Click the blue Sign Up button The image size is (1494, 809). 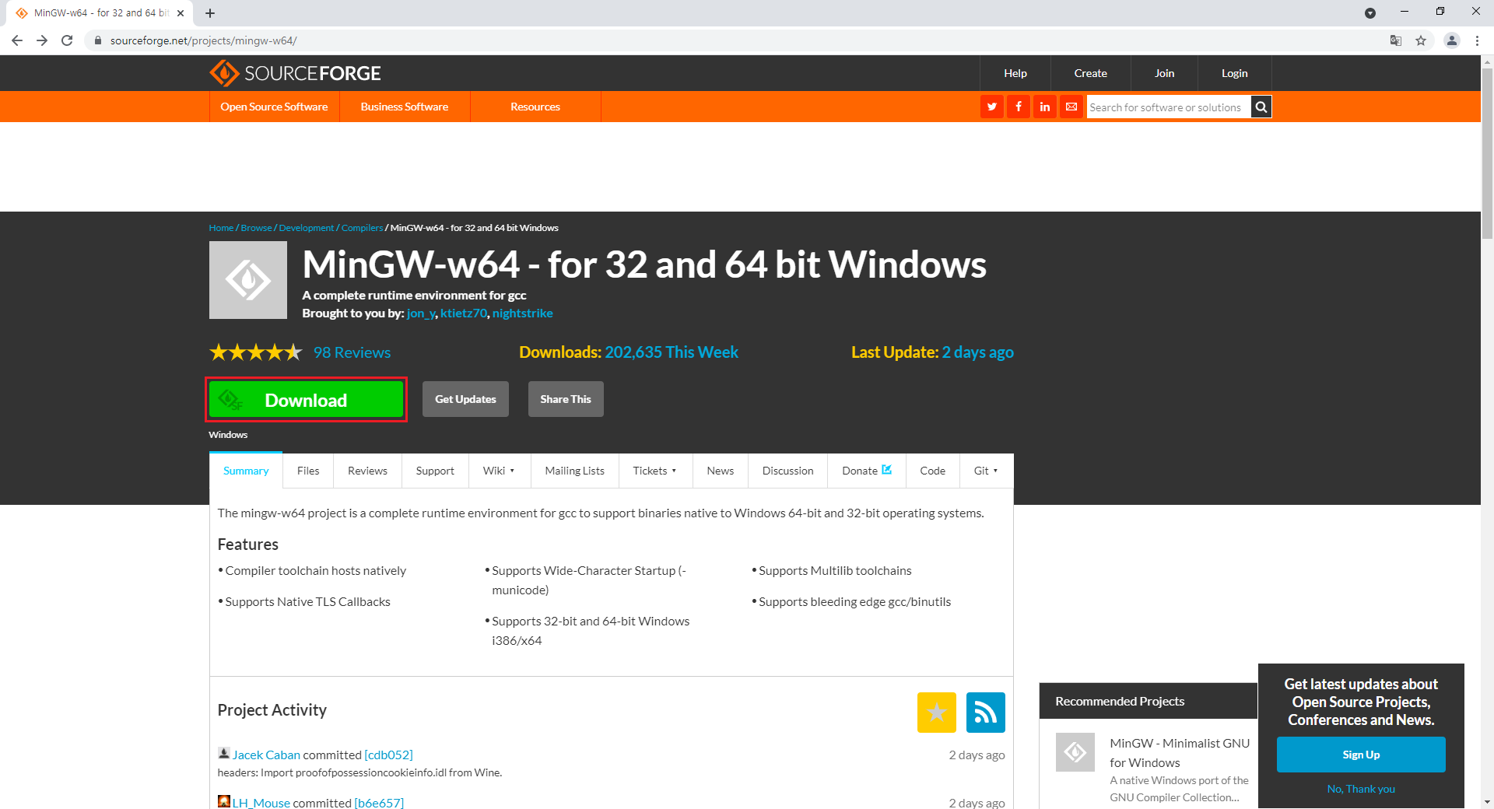point(1361,755)
